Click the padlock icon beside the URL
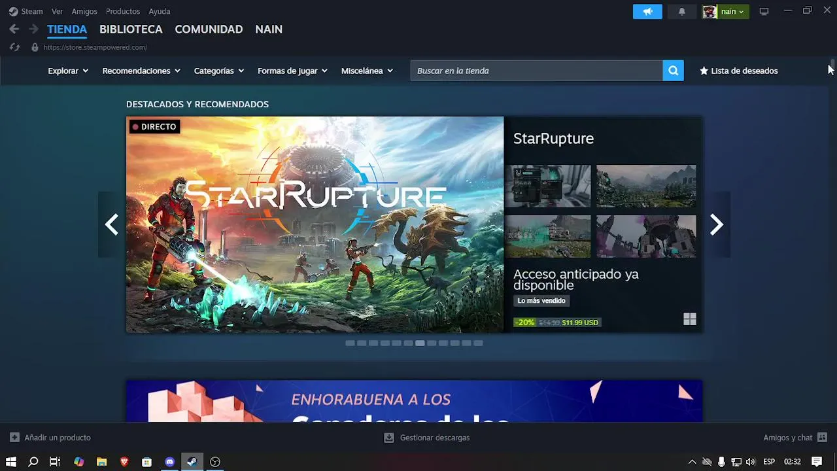Viewport: 837px width, 471px height. [35, 47]
